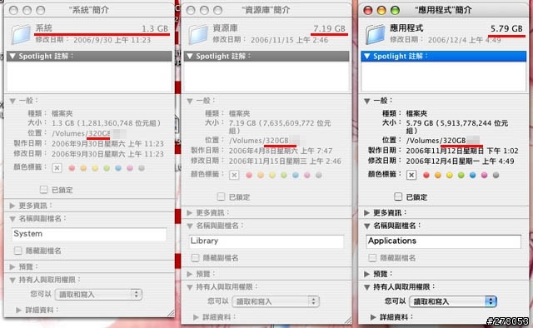This screenshot has height=328, width=533.
Task: Pick gray color label in the 應用程式 window
Action: (x=496, y=175)
